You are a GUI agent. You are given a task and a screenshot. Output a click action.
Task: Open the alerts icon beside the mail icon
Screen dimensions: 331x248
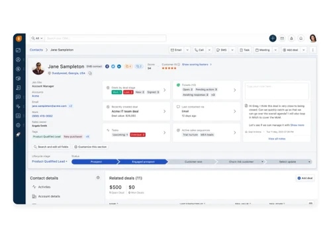coord(291,38)
